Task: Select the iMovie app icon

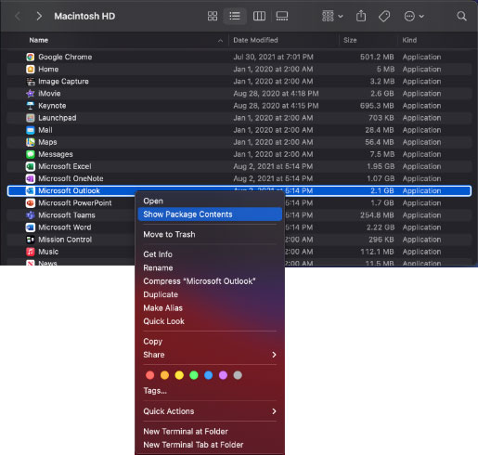Action: (x=31, y=94)
